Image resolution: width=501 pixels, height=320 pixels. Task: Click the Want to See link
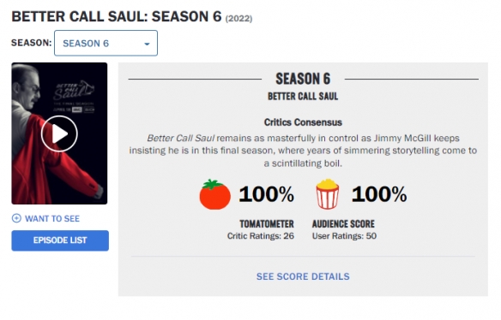pyautogui.click(x=52, y=219)
